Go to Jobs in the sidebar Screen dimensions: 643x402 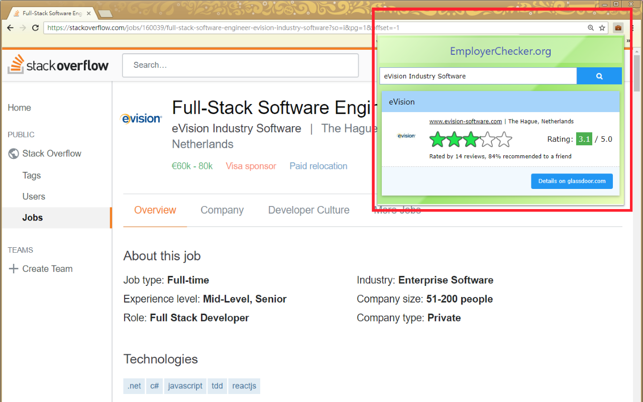pos(32,218)
